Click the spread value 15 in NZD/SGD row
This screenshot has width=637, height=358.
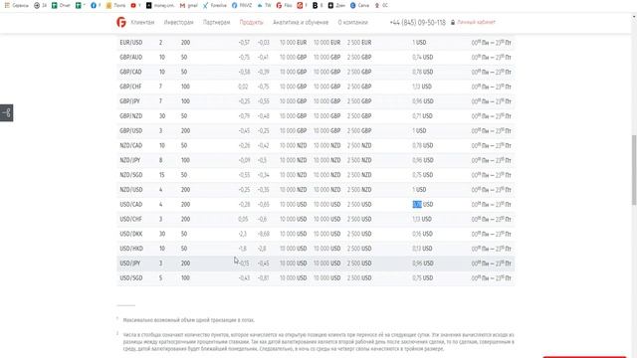161,175
